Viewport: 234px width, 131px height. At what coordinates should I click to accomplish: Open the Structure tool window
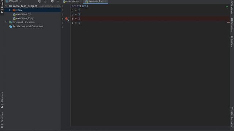2,100
